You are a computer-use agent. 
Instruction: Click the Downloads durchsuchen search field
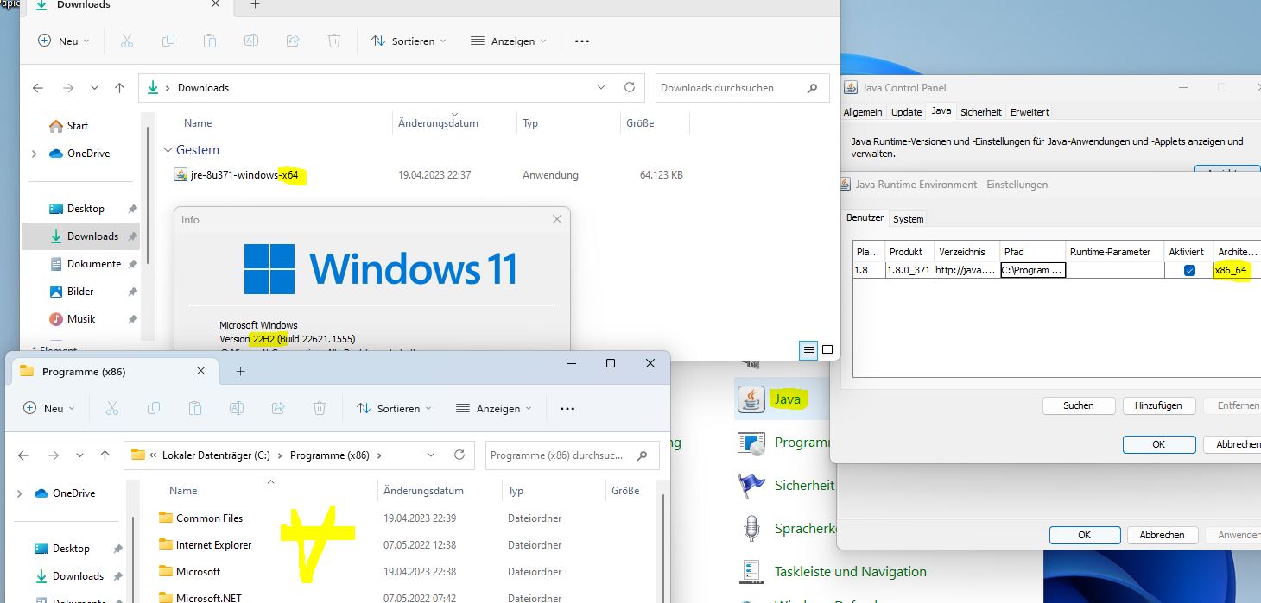[x=730, y=88]
